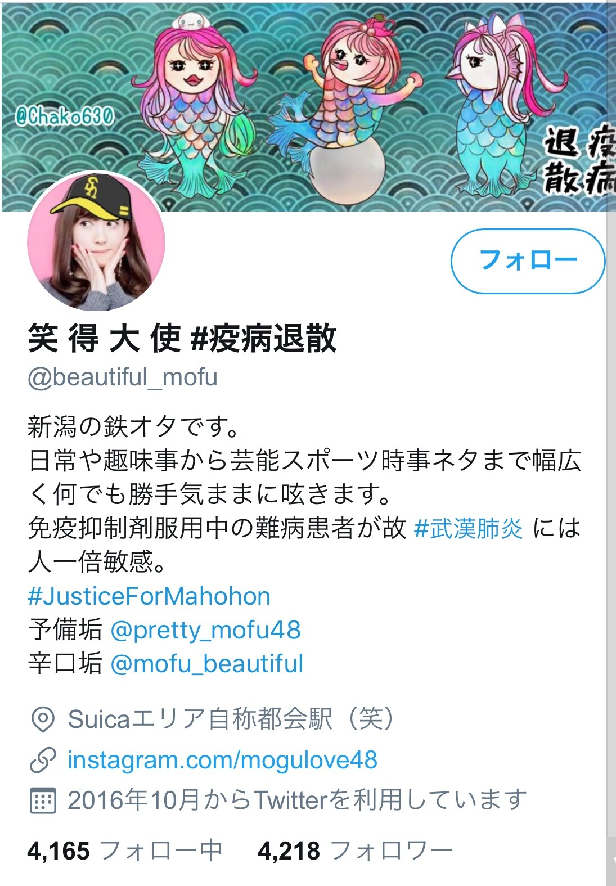This screenshot has height=886, width=616.
Task: Click the 2016年10月 Twitter join date text
Action: tap(297, 800)
